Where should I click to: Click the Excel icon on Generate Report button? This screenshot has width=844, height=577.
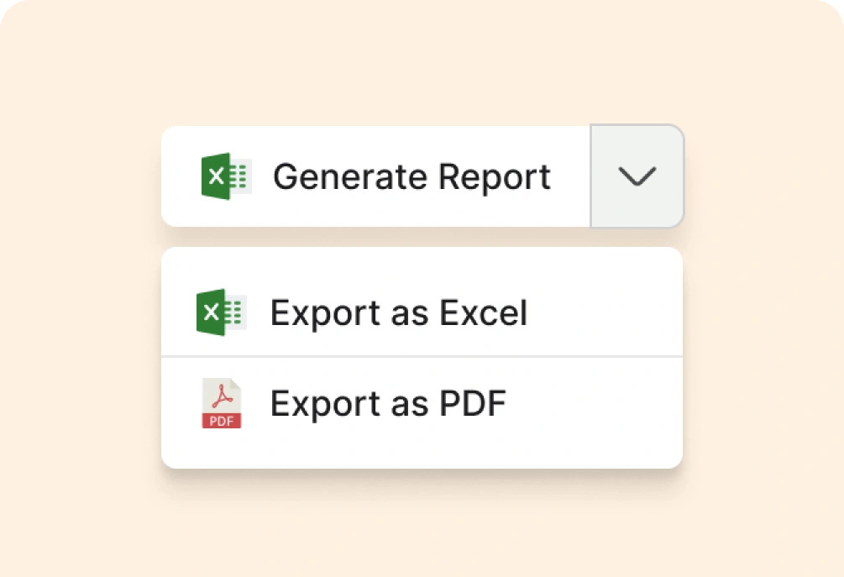pos(226,176)
